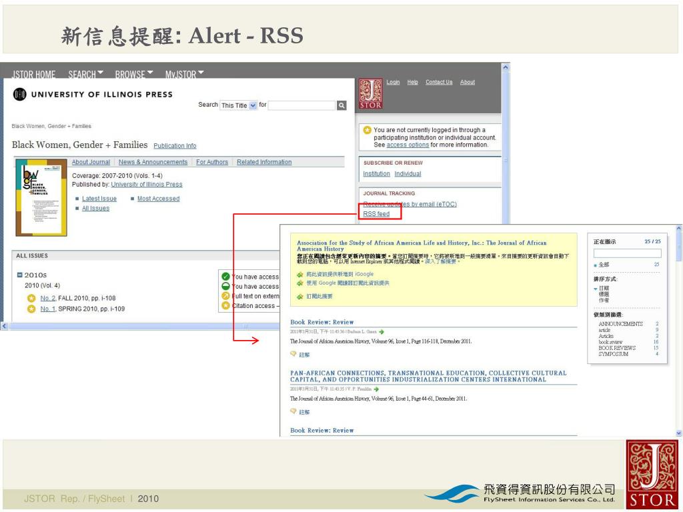Image resolution: width=683 pixels, height=512 pixels.
Task: Click the star icon beside No. 1 Spring 2010
Action: point(31,309)
